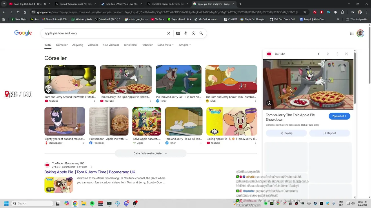Click the Ziyaret et button

[x=339, y=116]
